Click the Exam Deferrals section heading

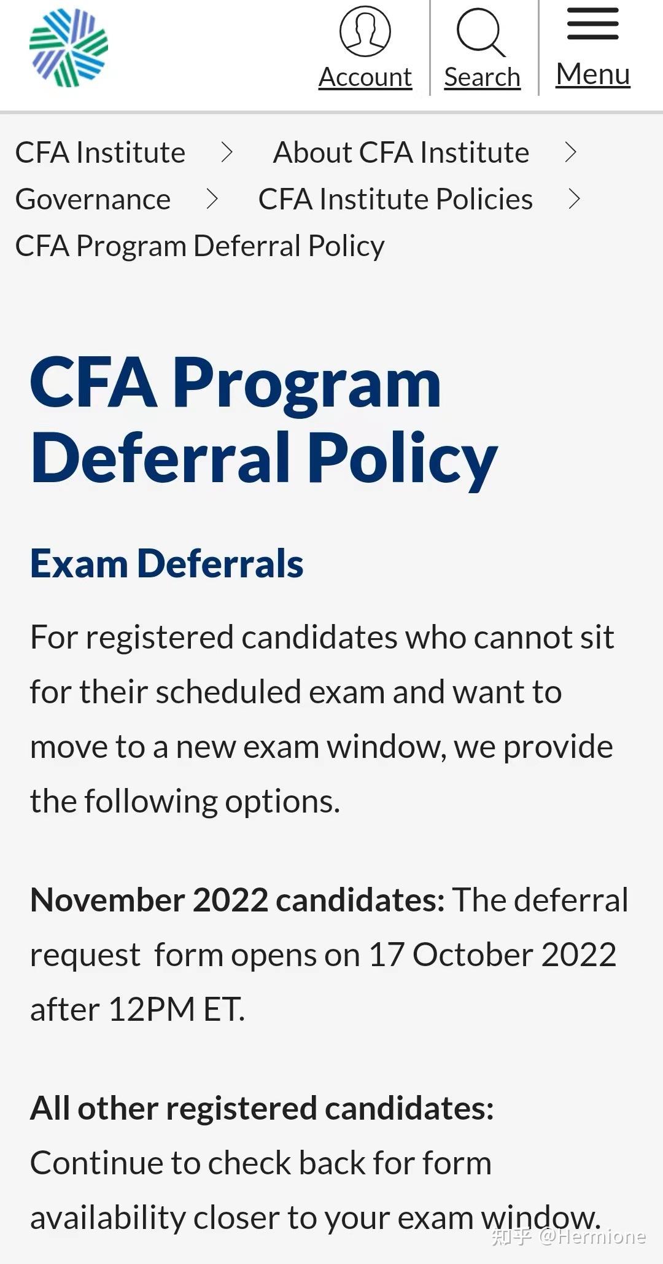click(166, 563)
